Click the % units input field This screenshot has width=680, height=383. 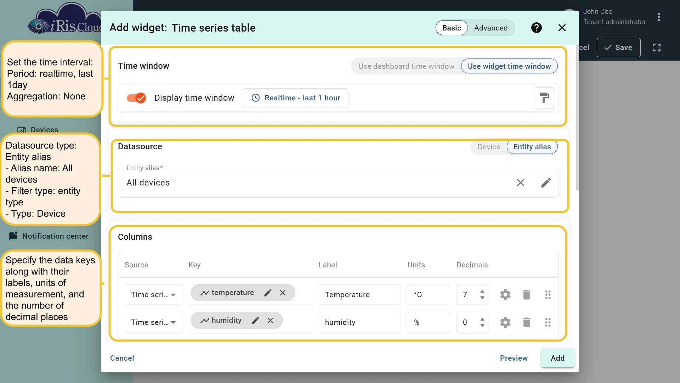429,322
